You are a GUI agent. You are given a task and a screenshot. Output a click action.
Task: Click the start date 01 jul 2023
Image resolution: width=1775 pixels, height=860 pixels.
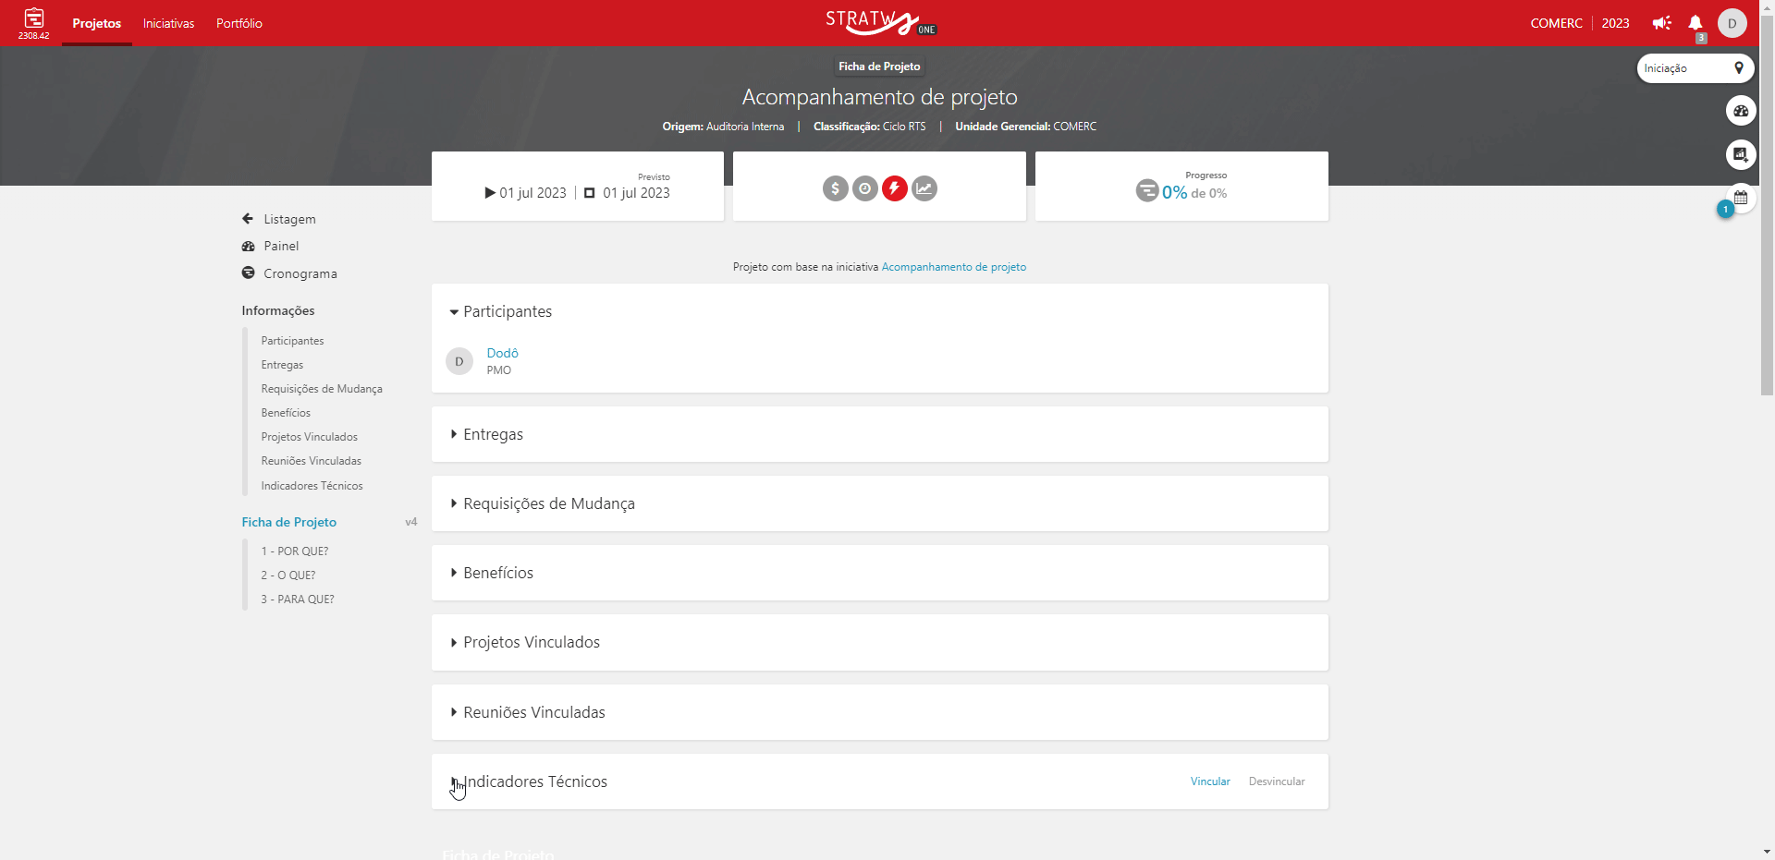pyautogui.click(x=532, y=193)
